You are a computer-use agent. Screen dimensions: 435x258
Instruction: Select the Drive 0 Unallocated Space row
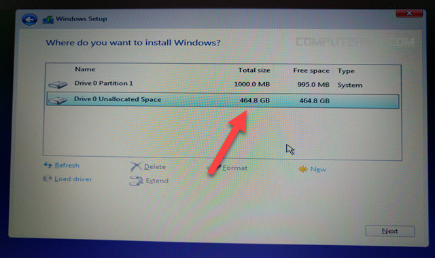click(x=223, y=100)
